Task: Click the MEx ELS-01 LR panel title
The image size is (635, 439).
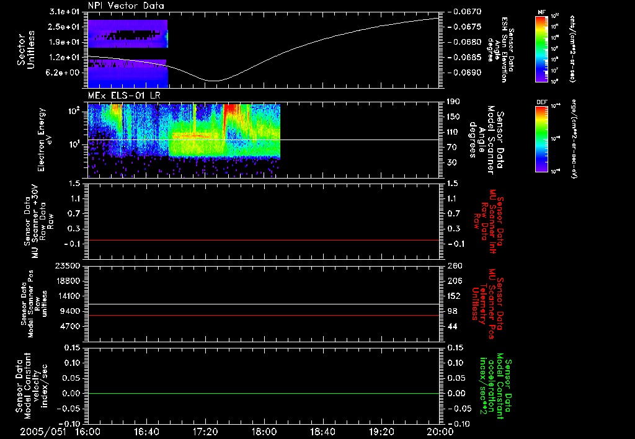Action: [x=124, y=96]
